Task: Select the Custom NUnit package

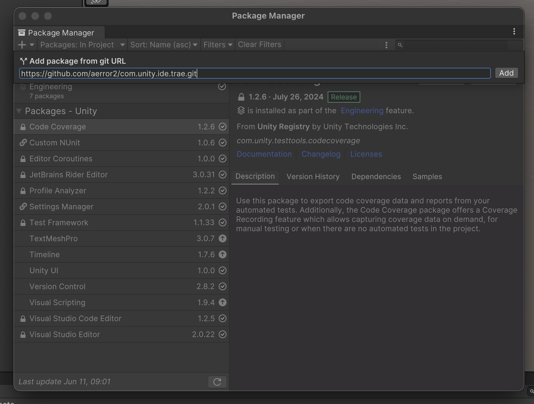Action: pyautogui.click(x=121, y=143)
